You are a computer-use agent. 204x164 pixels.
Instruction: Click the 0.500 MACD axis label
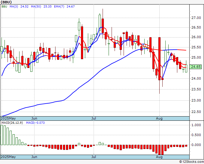(196, 135)
